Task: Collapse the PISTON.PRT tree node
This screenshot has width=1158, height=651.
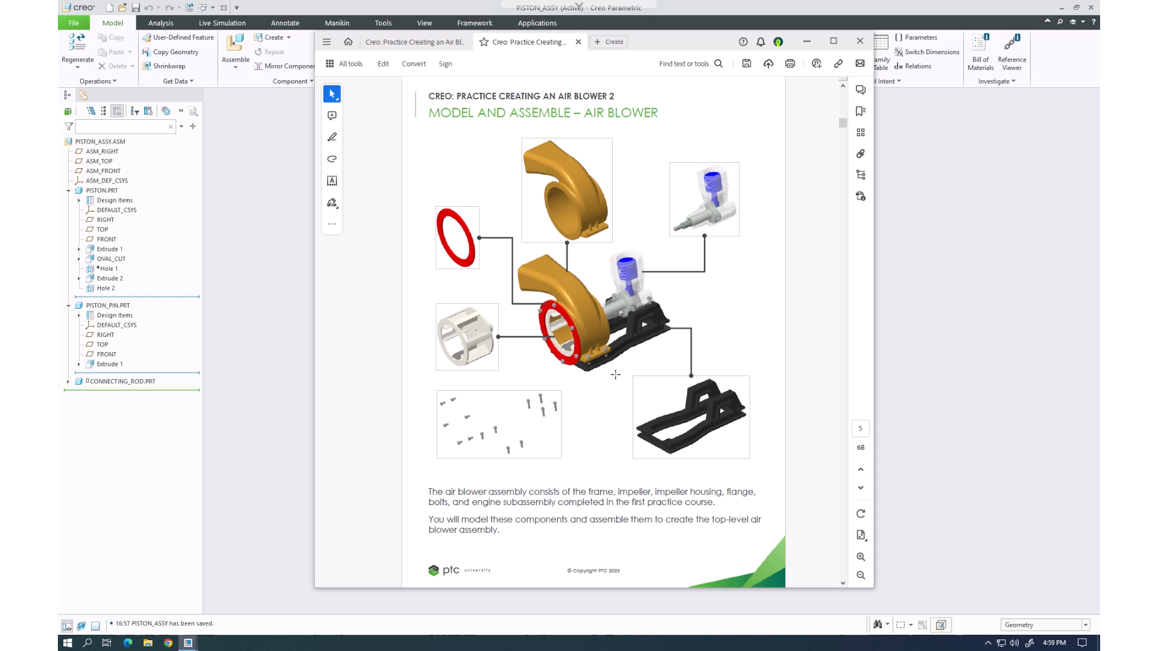Action: [69, 190]
